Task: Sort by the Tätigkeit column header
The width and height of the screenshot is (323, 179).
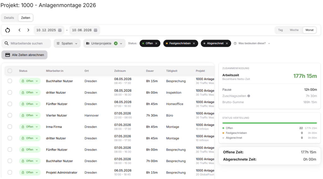Action: [172, 71]
